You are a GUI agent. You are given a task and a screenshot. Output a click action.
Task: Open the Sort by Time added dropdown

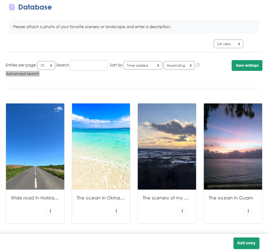click(143, 65)
